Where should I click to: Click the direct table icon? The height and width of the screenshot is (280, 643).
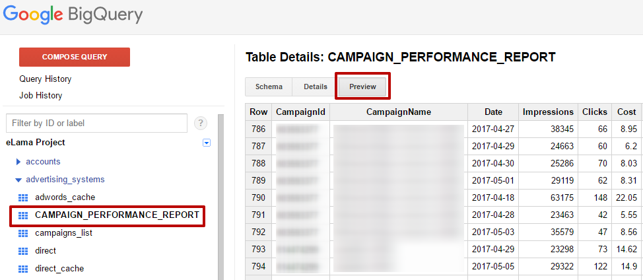pyautogui.click(x=23, y=251)
